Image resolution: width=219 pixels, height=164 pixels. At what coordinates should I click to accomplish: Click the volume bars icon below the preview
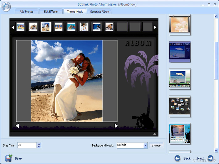[x=155, y=134]
